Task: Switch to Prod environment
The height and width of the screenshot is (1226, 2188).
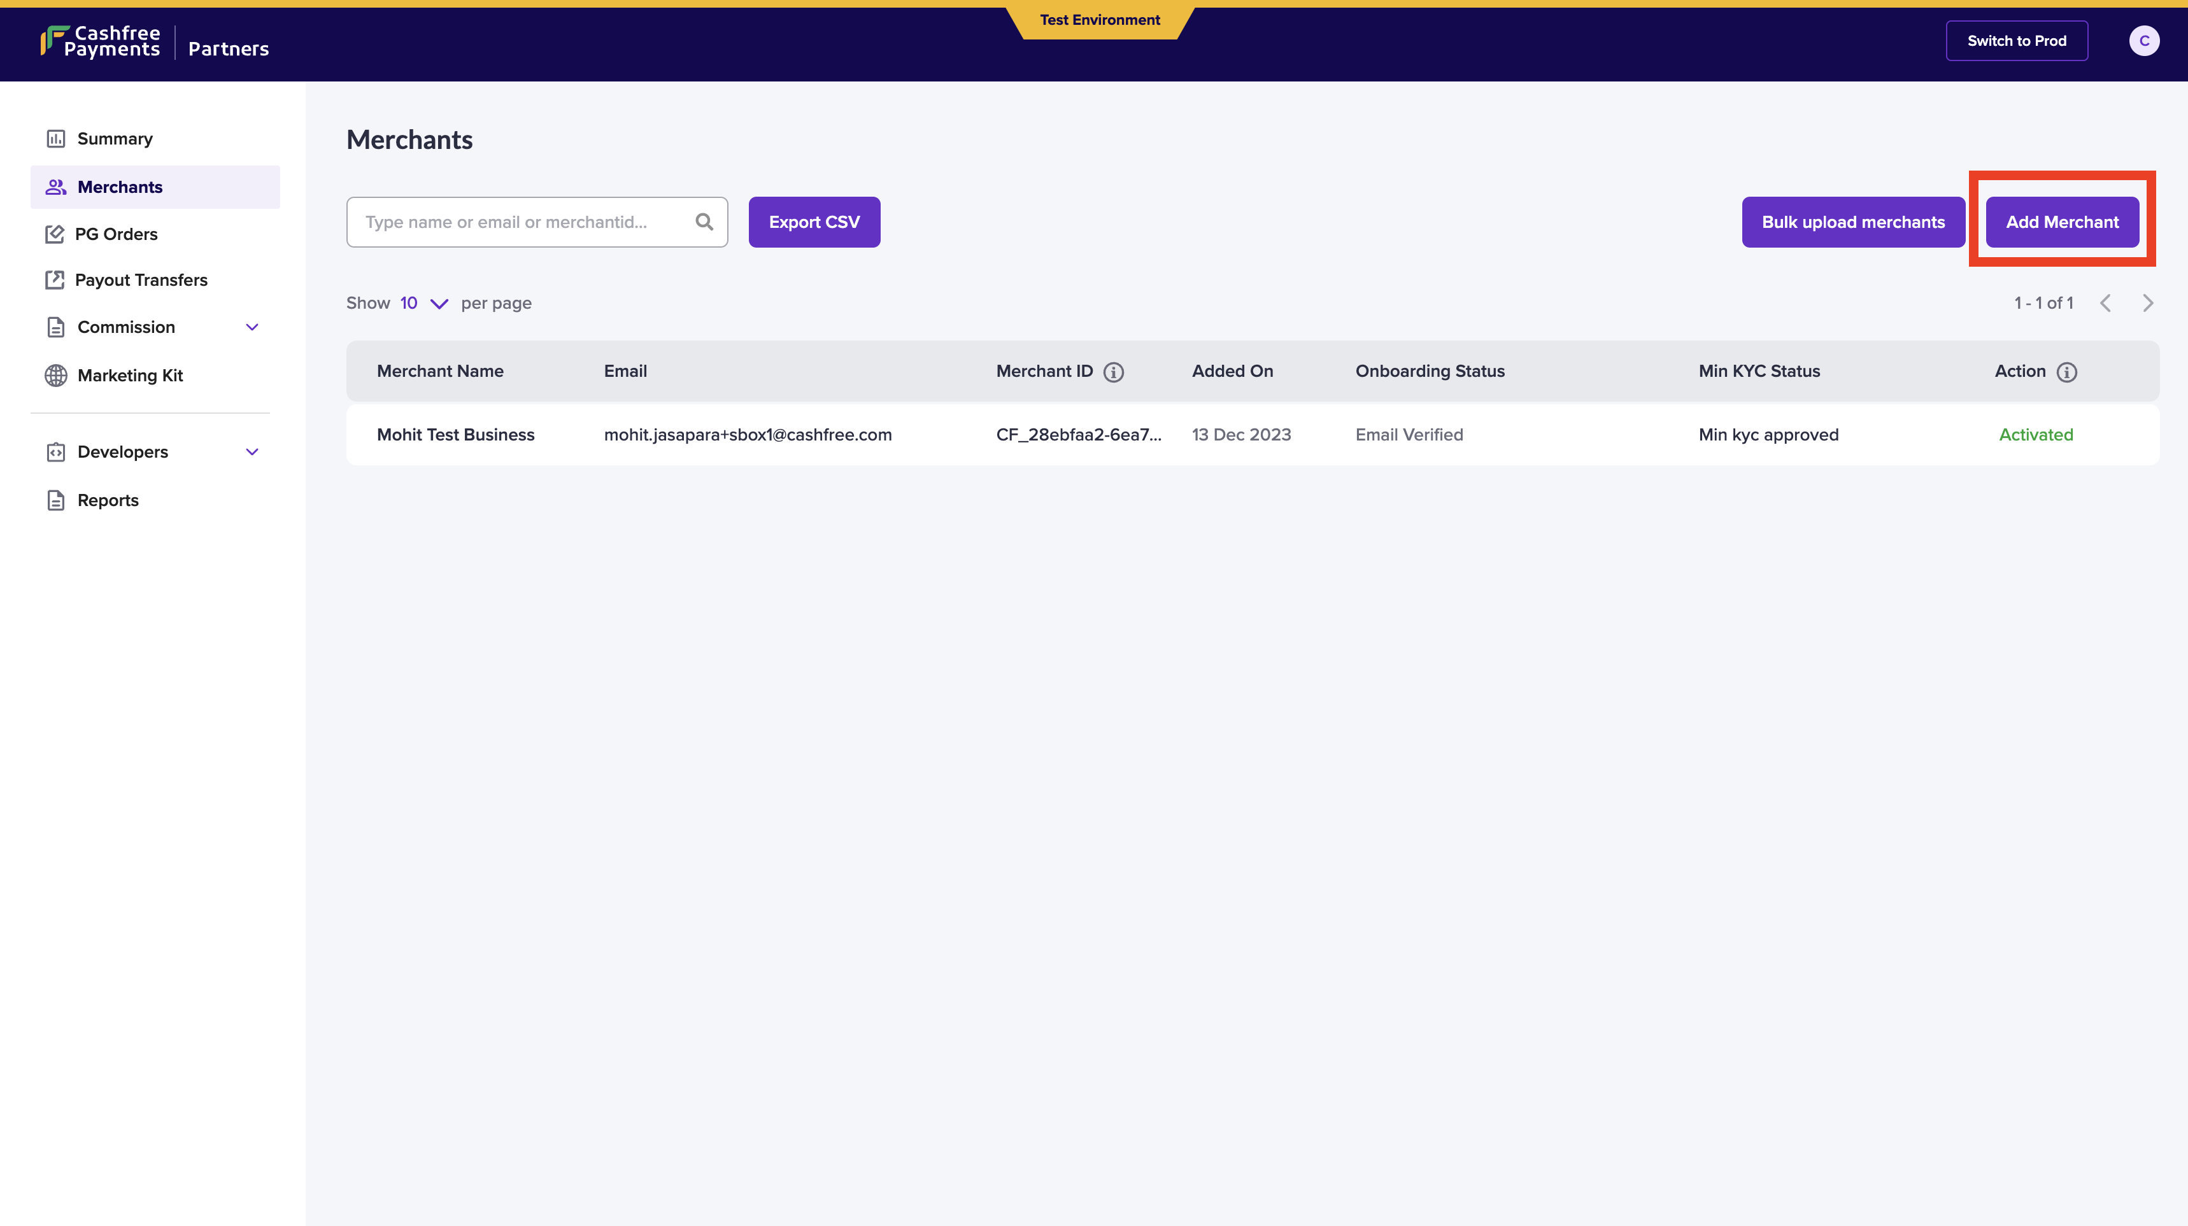Action: click(2015, 41)
